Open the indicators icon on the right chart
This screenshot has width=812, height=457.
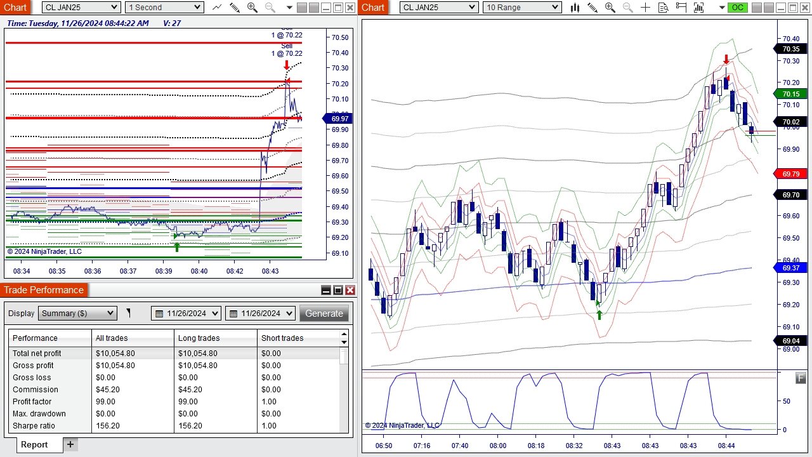click(699, 7)
